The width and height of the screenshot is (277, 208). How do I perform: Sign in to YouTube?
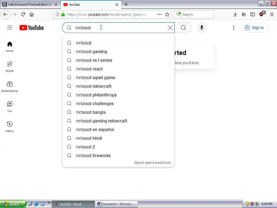[x=254, y=28]
